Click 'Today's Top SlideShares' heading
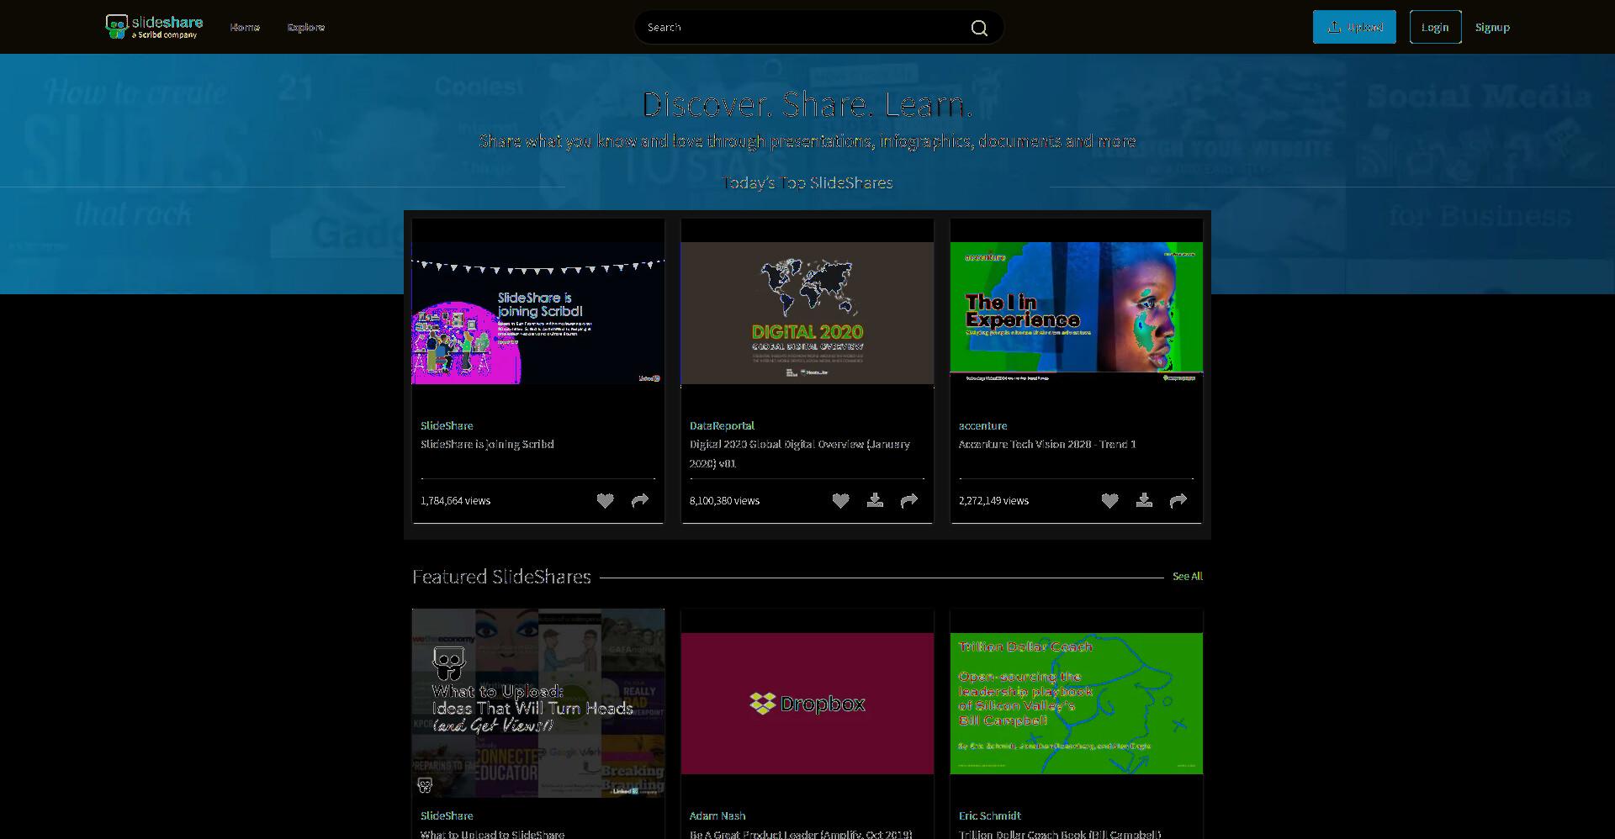The height and width of the screenshot is (839, 1615). (807, 183)
